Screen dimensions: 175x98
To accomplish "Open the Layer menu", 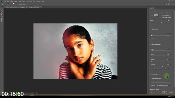I will click(x=16, y=1).
